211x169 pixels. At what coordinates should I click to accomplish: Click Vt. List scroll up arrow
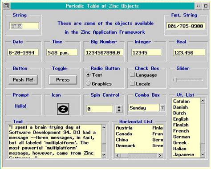203,101
